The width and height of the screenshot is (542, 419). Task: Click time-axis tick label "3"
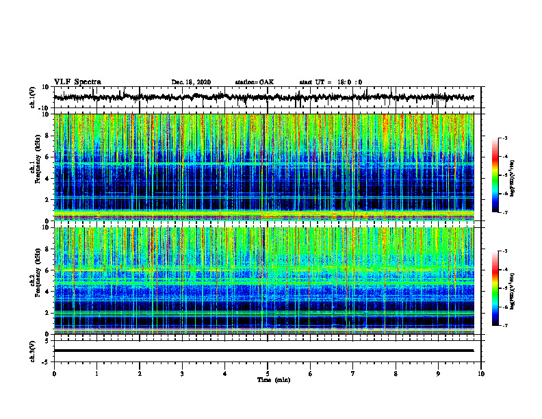(182, 374)
